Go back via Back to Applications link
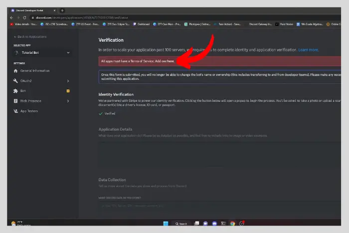The image size is (349, 233). [x=30, y=37]
